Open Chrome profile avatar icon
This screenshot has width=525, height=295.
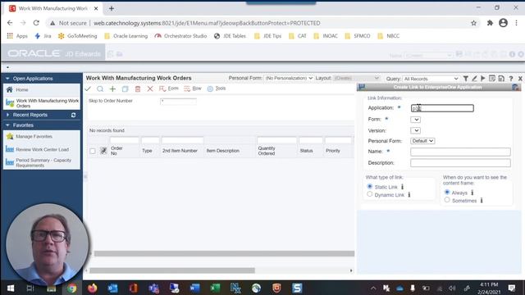click(x=503, y=23)
